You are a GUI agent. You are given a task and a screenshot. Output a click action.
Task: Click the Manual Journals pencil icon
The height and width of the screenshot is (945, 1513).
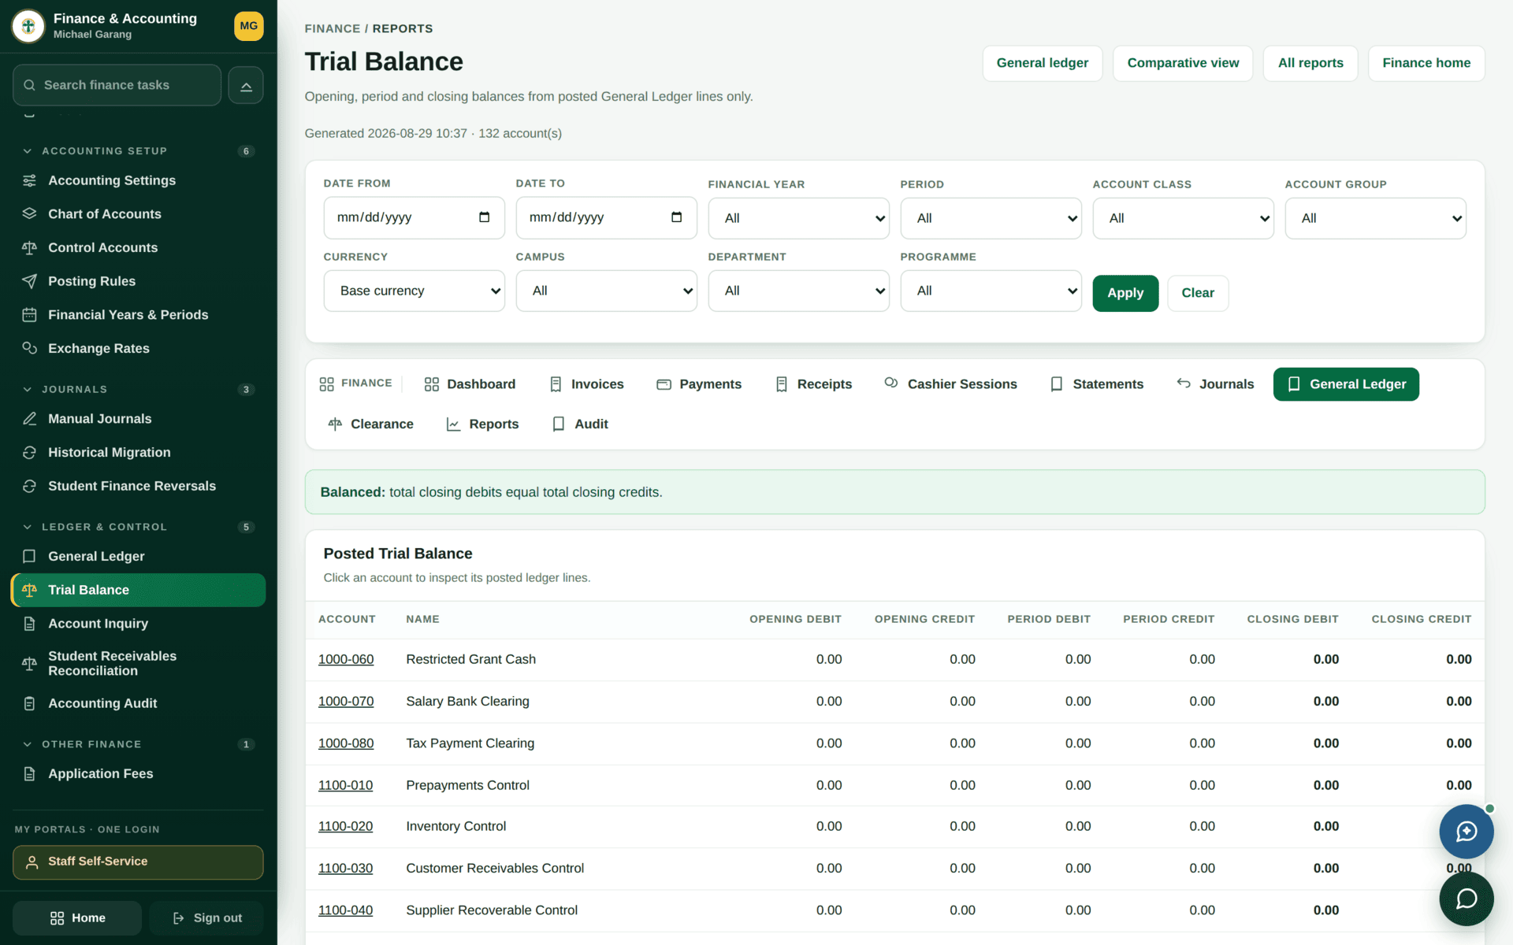coord(29,419)
